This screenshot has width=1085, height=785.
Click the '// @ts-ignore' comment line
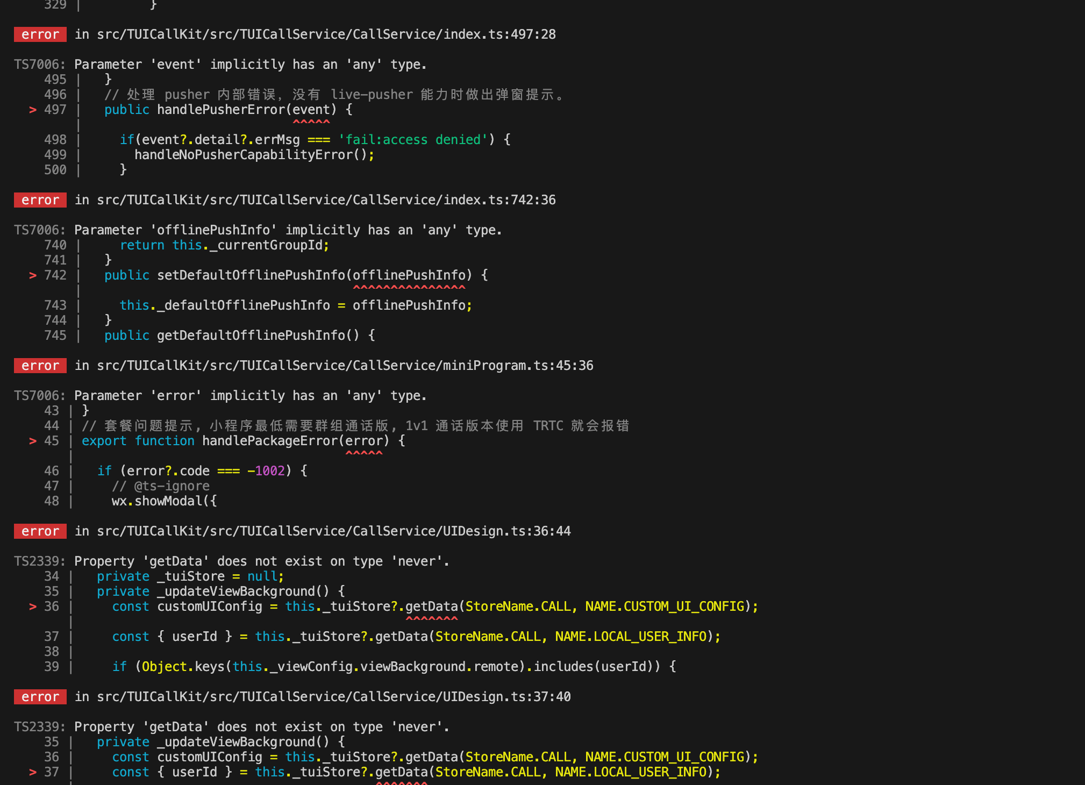(x=161, y=486)
